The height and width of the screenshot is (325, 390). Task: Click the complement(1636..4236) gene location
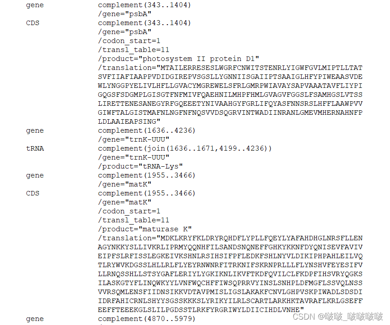pos(146,130)
